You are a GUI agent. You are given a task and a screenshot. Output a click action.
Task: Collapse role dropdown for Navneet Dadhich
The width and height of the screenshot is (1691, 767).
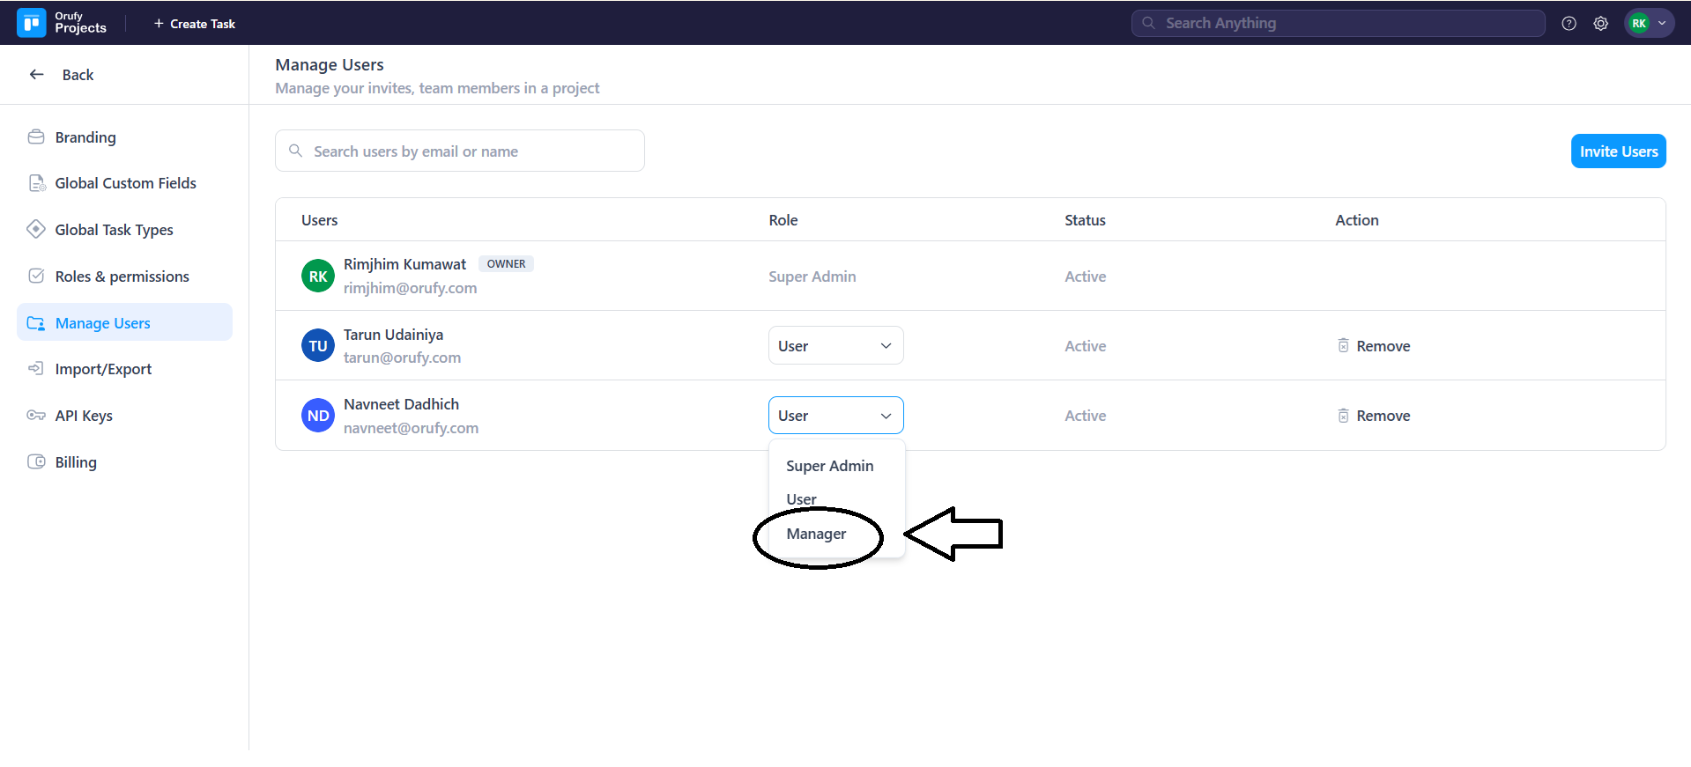point(835,416)
